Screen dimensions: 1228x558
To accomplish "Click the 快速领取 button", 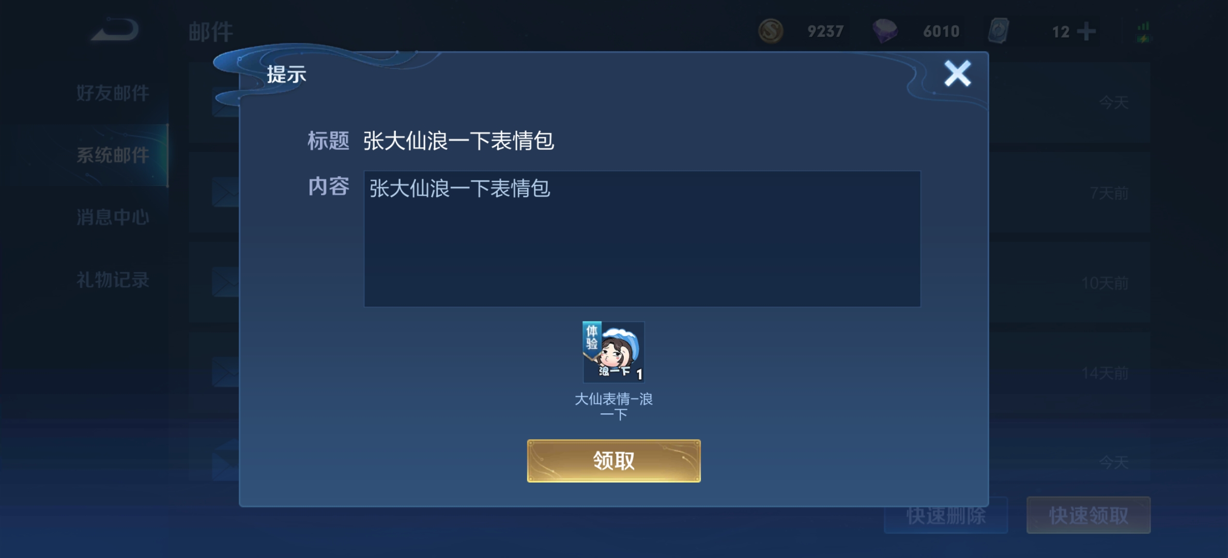I will [x=1088, y=515].
